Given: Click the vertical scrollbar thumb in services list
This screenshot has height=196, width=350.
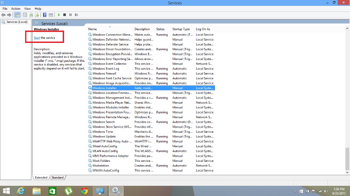Looking at the screenshot, I should 347,159.
